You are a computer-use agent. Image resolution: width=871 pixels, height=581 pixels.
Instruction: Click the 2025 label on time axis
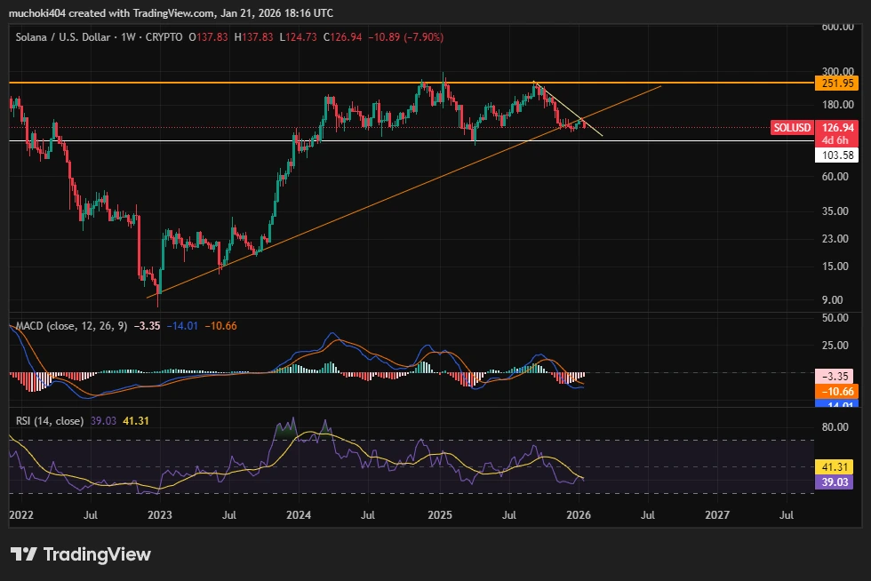pyautogui.click(x=439, y=514)
